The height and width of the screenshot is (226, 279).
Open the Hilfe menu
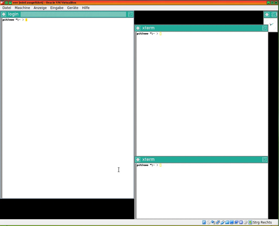(x=86, y=8)
